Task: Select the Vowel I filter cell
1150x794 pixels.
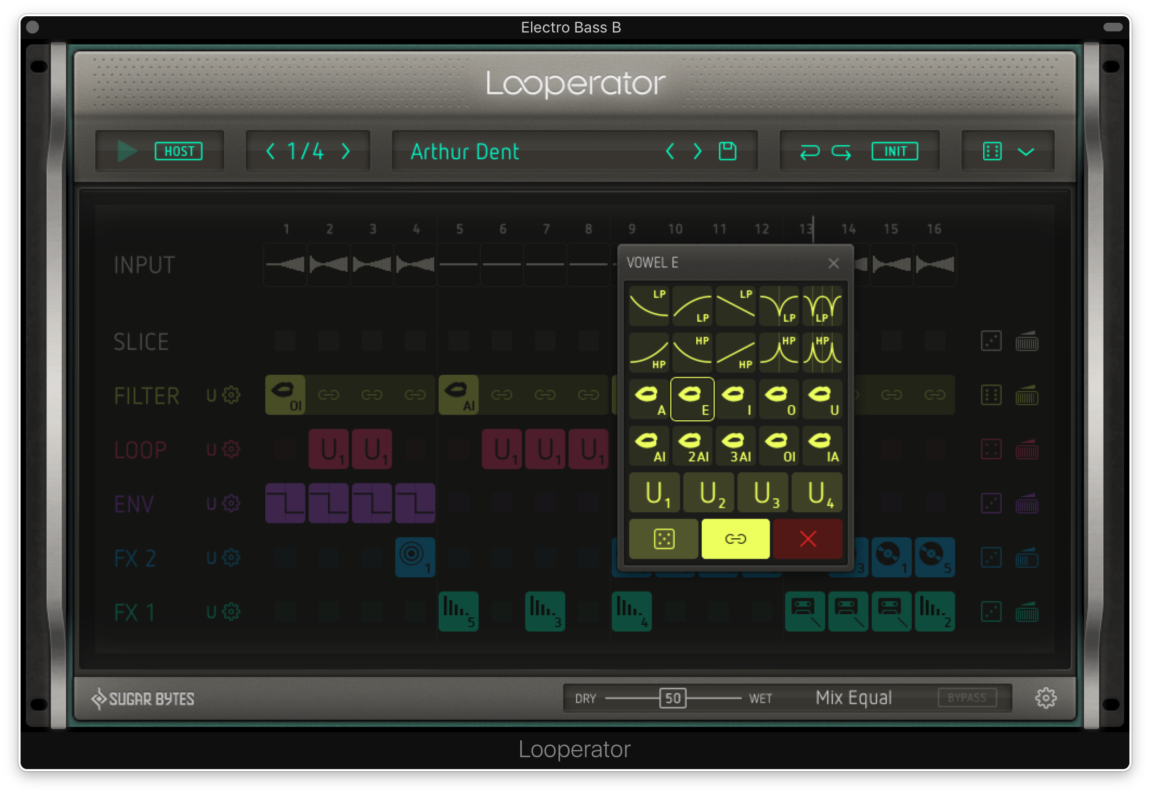Action: pos(735,399)
